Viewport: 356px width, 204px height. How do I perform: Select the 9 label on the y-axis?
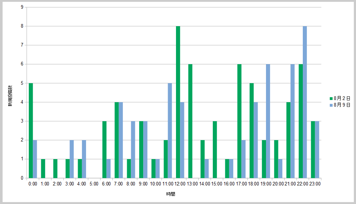tap(22, 7)
